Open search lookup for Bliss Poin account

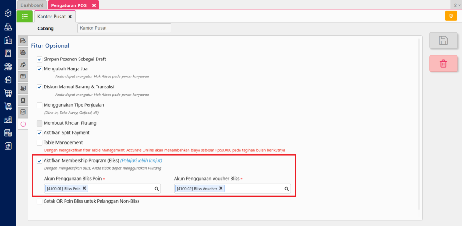(x=157, y=189)
